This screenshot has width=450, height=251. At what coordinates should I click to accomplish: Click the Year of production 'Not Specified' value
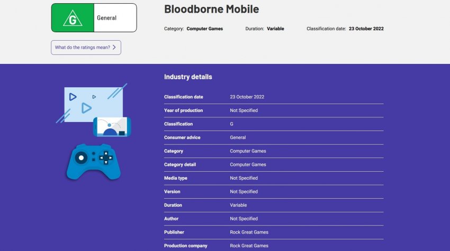click(x=244, y=110)
